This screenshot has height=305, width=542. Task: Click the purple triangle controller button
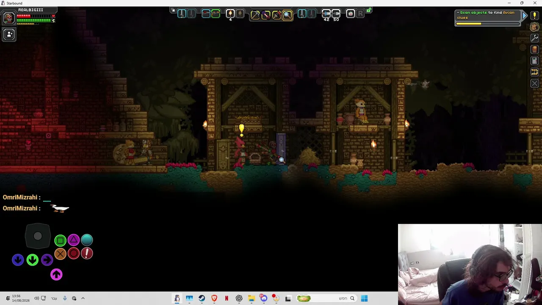click(74, 240)
